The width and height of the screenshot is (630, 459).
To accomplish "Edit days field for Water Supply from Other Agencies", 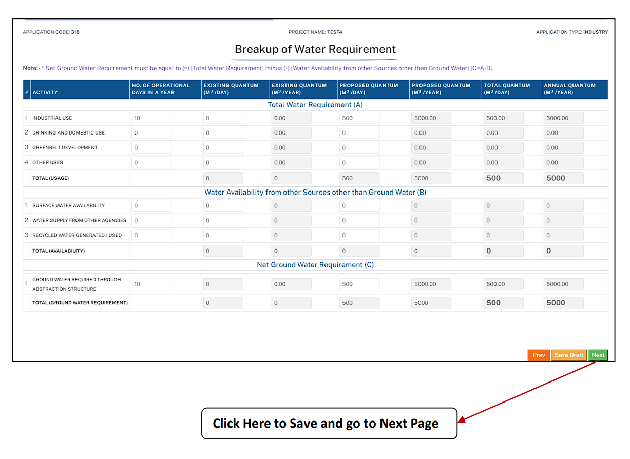I will point(151,220).
